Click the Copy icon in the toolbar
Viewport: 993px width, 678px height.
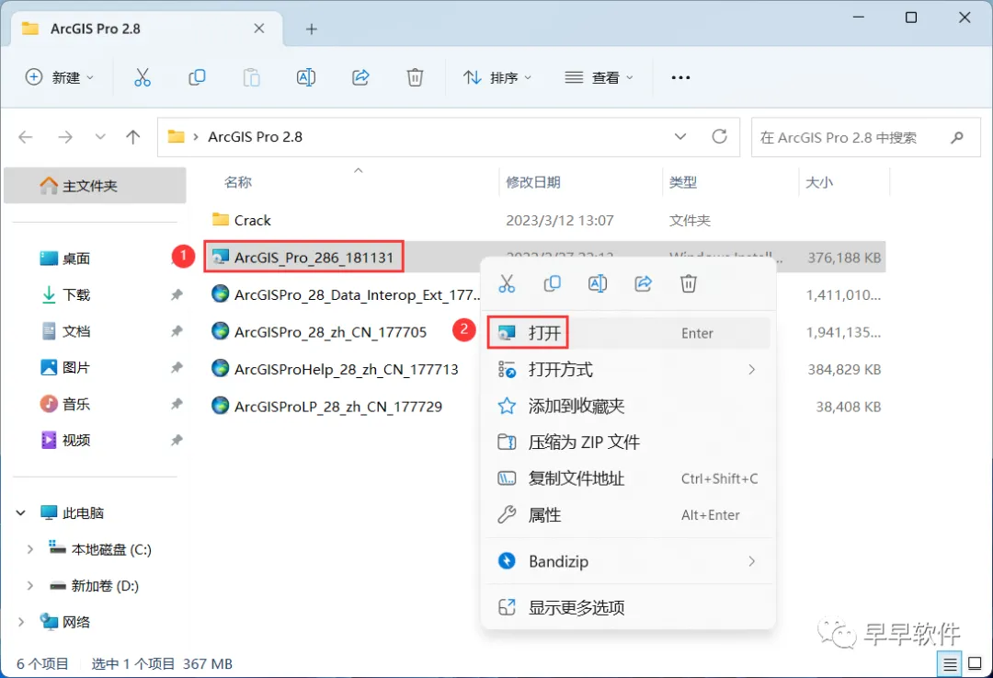tap(197, 77)
